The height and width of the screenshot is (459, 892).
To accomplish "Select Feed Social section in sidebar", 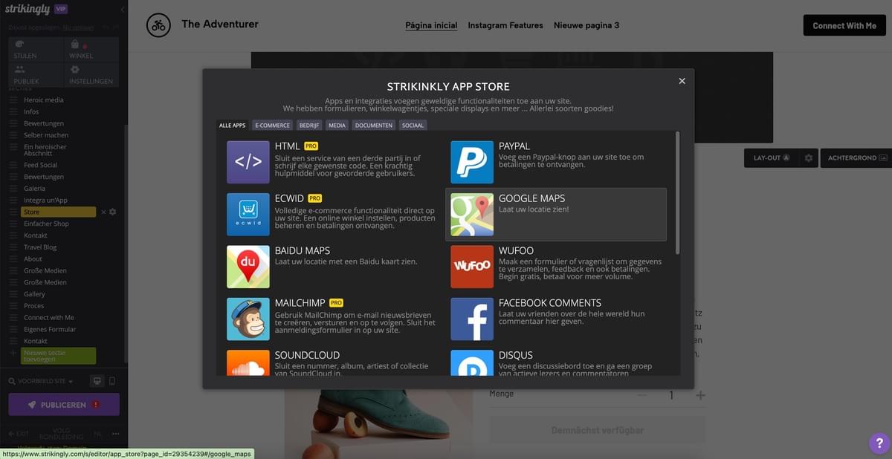I will tap(40, 165).
